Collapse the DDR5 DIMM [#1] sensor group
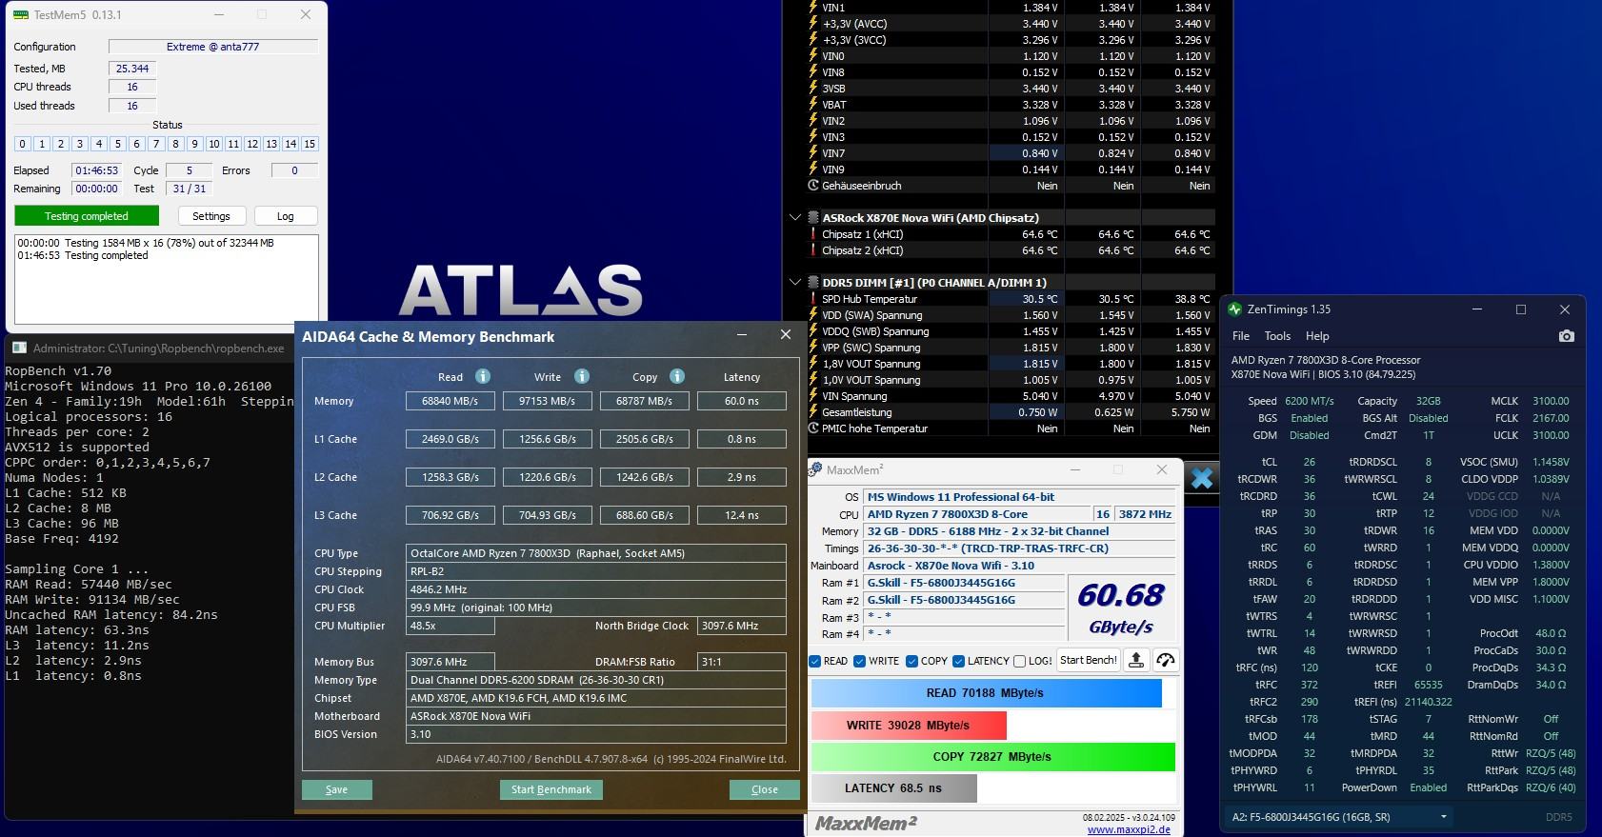The image size is (1602, 837). 795,283
